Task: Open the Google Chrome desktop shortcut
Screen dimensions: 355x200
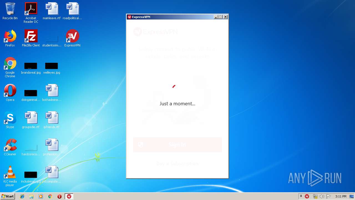Action: click(x=10, y=67)
